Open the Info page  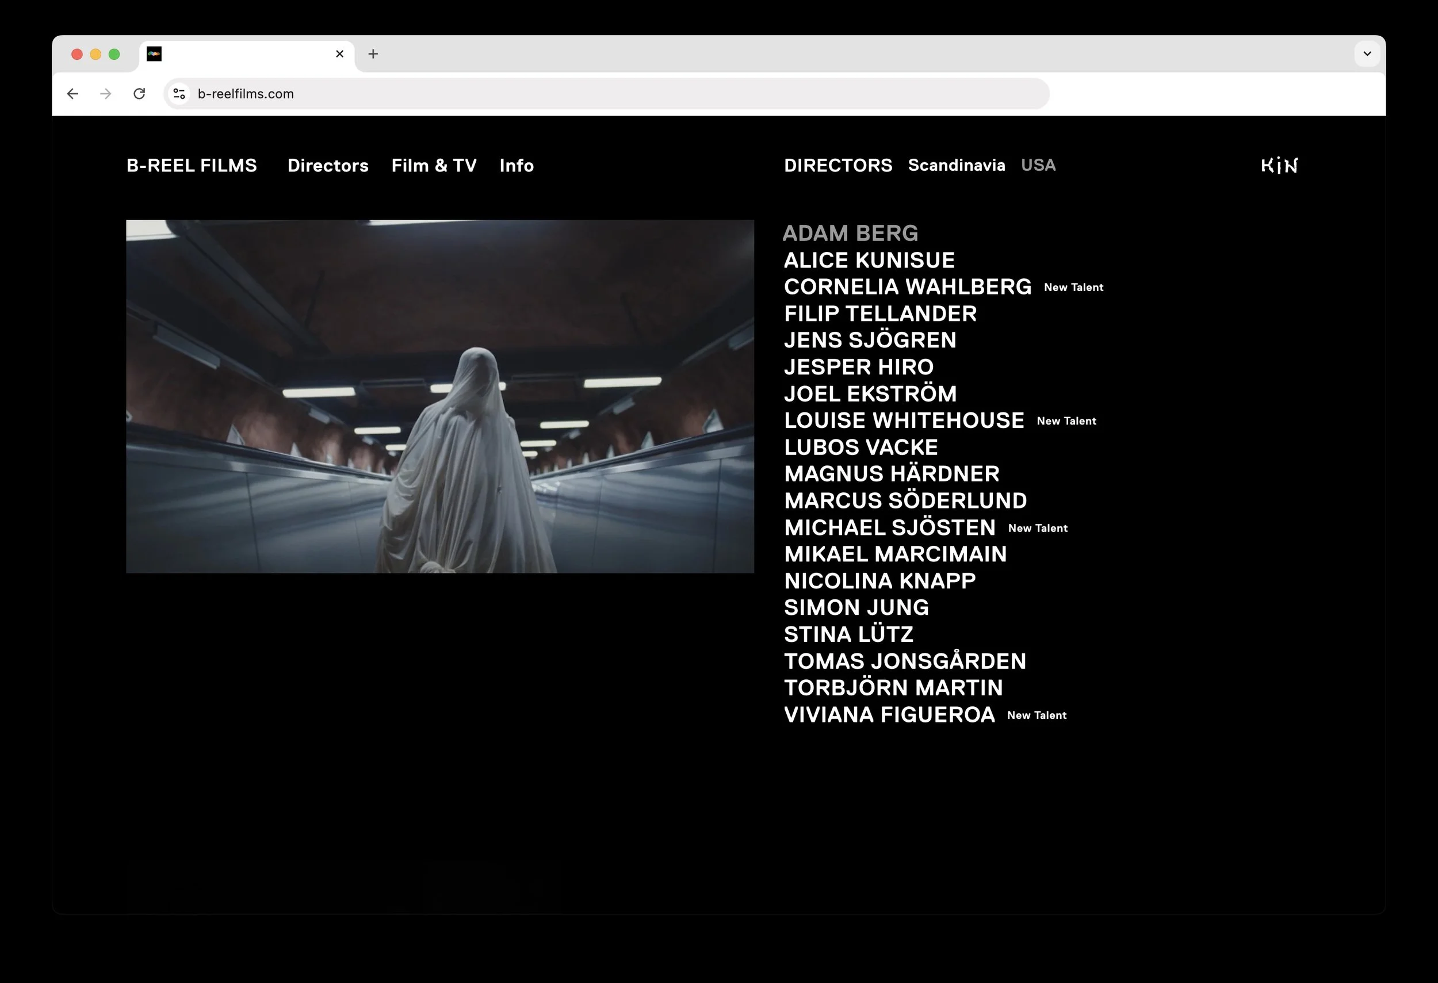pyautogui.click(x=516, y=165)
